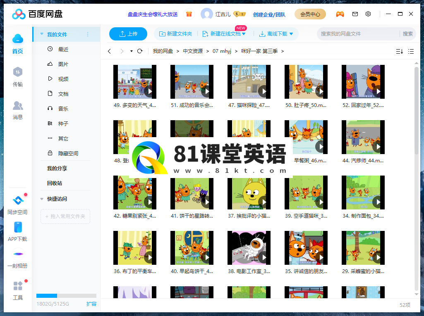Click the 搜索 search button
The image size is (424, 316).
click(407, 34)
